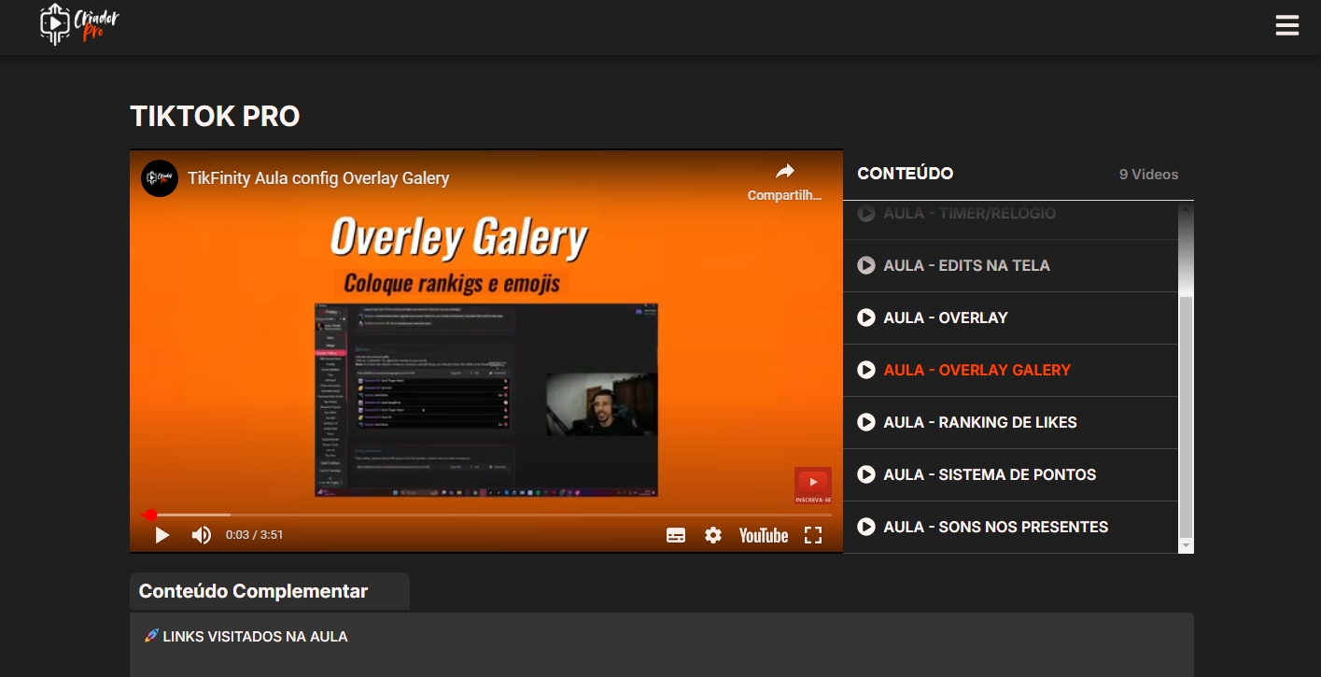1321x677 pixels.
Task: Open video settings gear
Action: (x=713, y=535)
